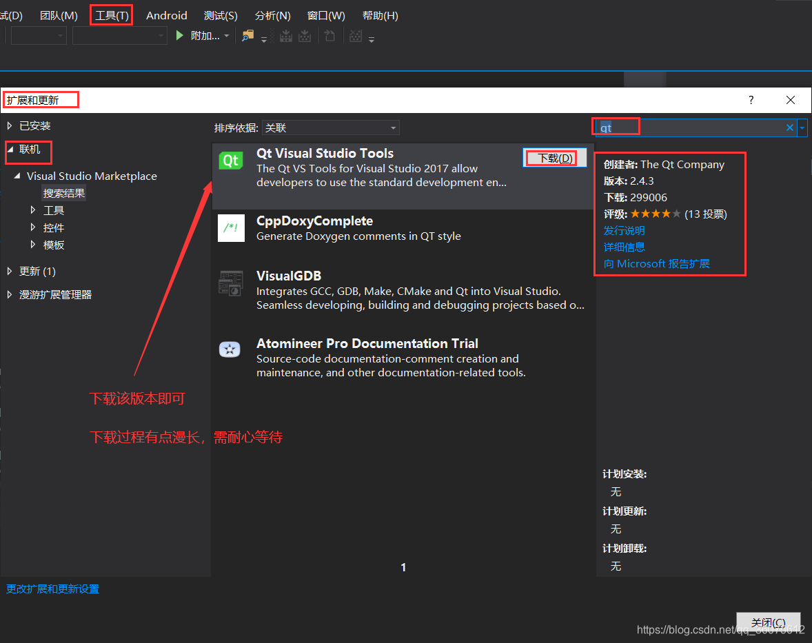Open the second empty toolbar combo box

pos(120,36)
